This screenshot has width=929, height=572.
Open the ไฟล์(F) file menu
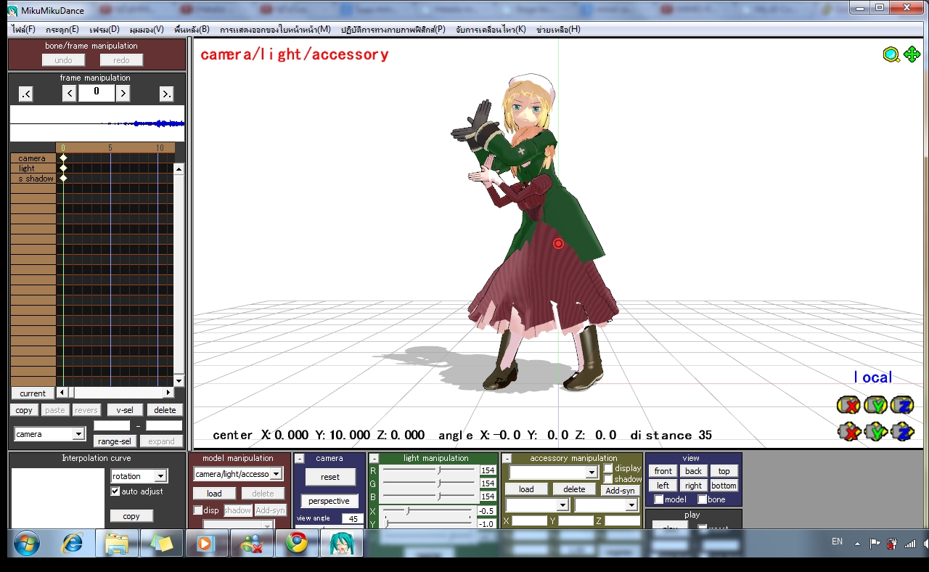(x=24, y=30)
